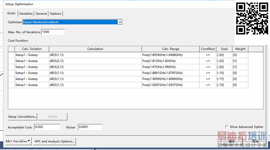Screen dimensions: 270x150
Task: Toggle Show Advanced Option checkbox
Action: tap(227, 127)
